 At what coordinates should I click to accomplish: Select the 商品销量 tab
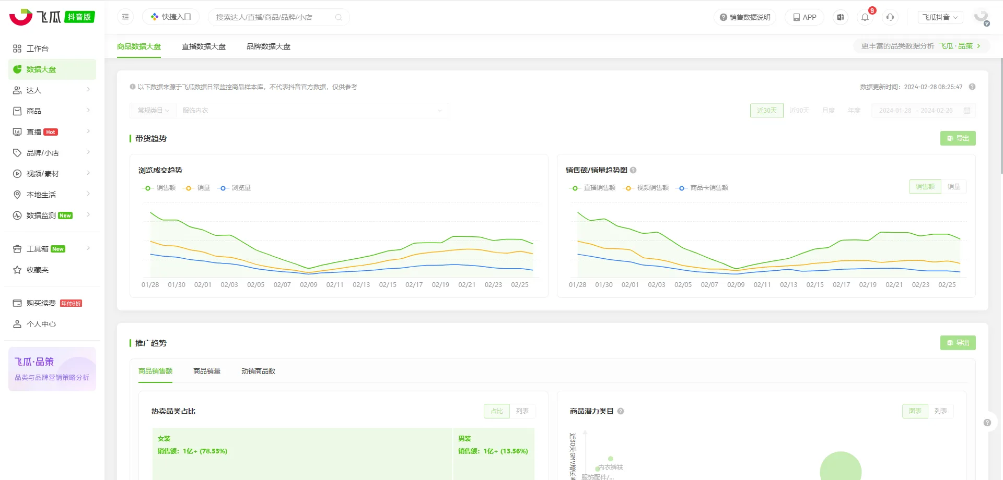(207, 371)
